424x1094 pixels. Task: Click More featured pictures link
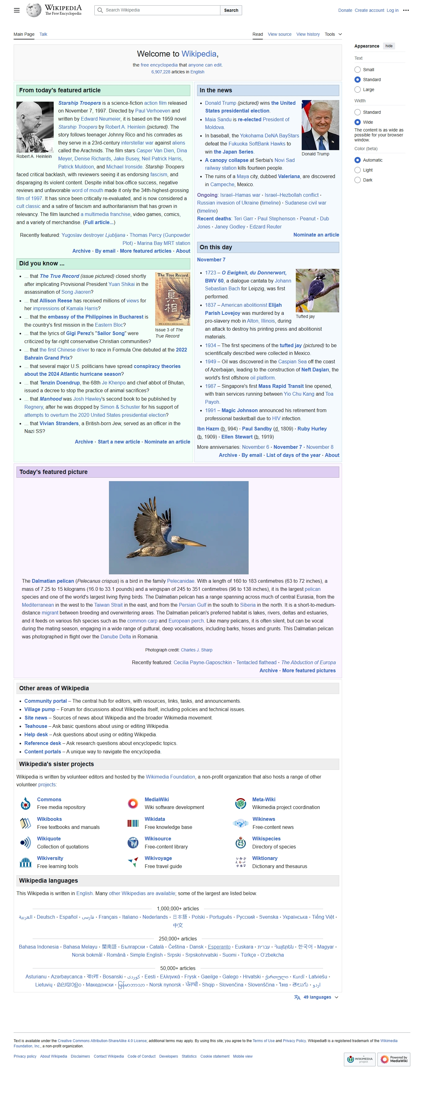click(309, 671)
